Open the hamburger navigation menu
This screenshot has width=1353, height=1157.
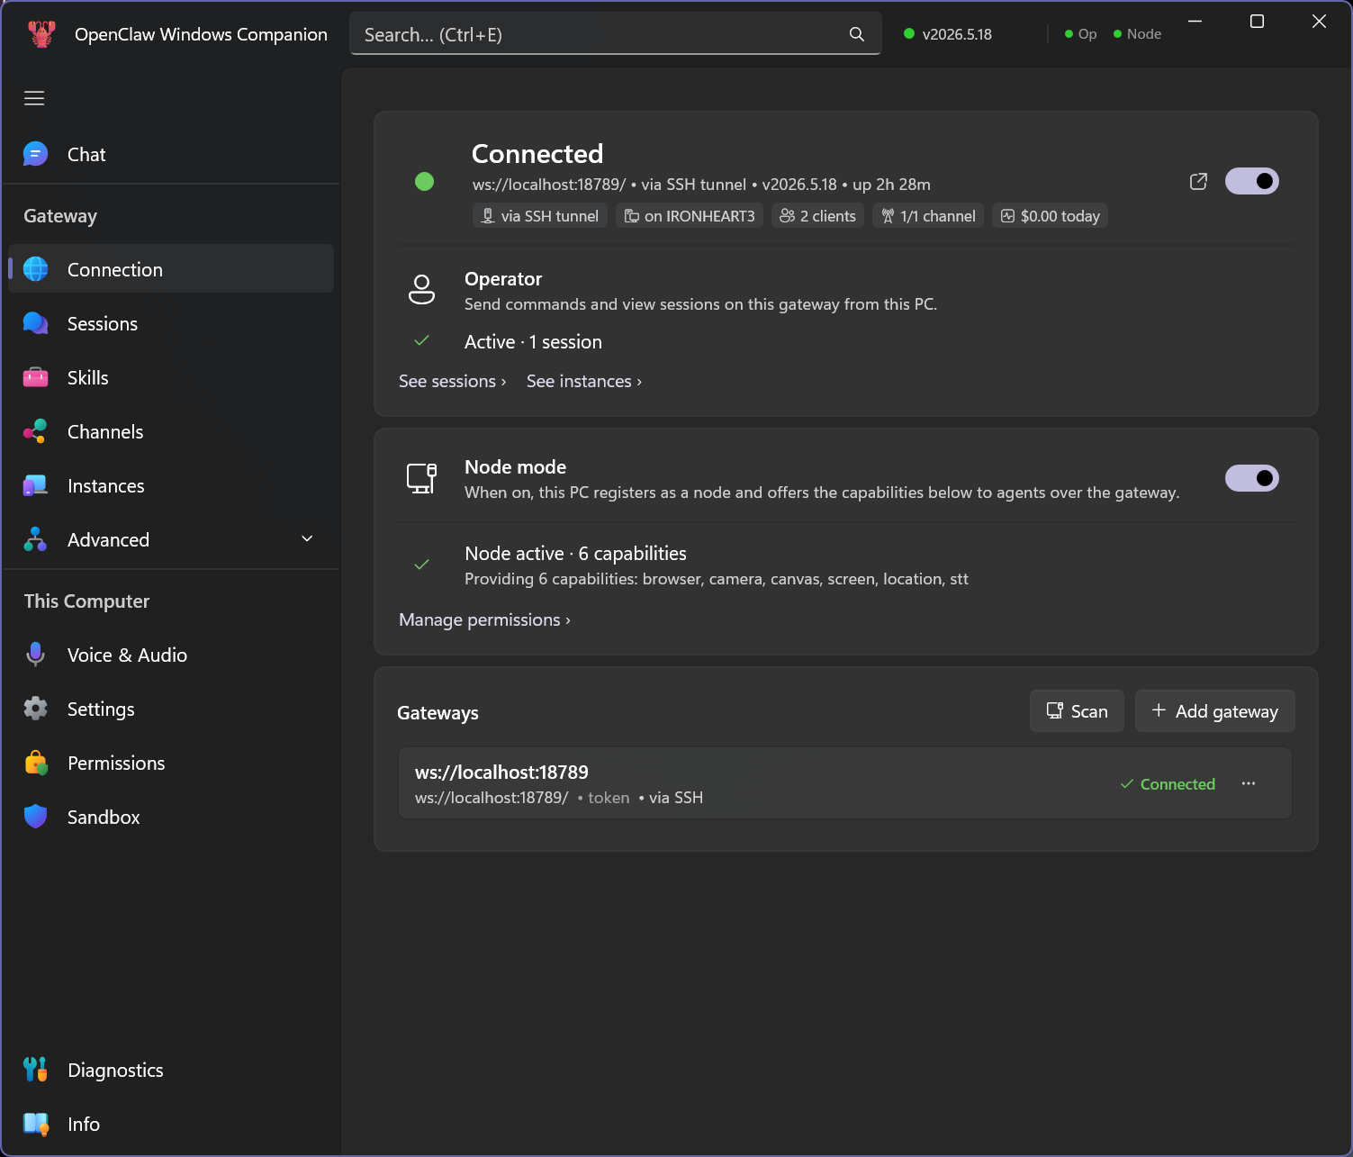34,98
